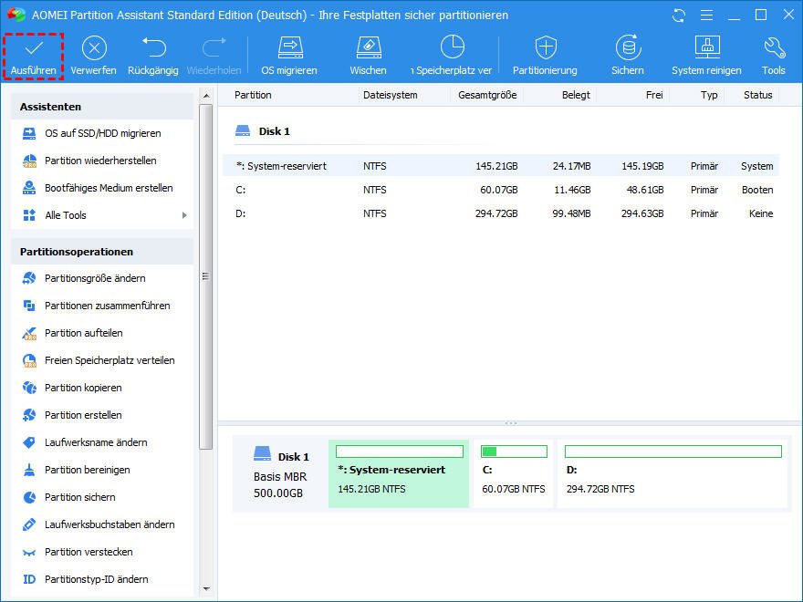
Task: Choose Partitionen zusammenführen operation
Action: click(107, 306)
